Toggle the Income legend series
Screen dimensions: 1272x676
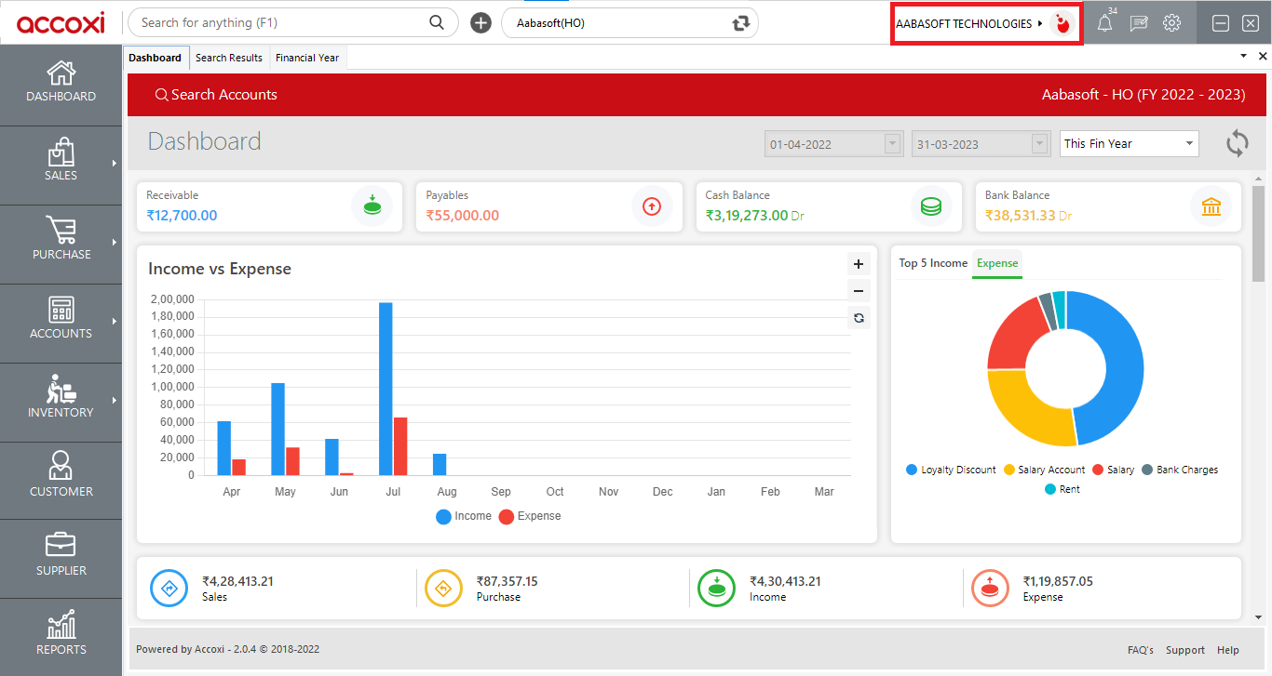[x=464, y=516]
